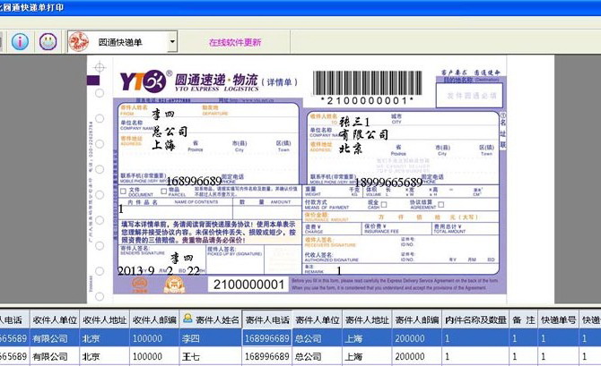
Task: Click the 在线软件更新 link
Action: click(x=235, y=42)
